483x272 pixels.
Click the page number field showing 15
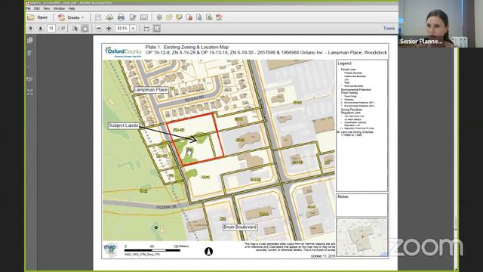[x=51, y=29]
